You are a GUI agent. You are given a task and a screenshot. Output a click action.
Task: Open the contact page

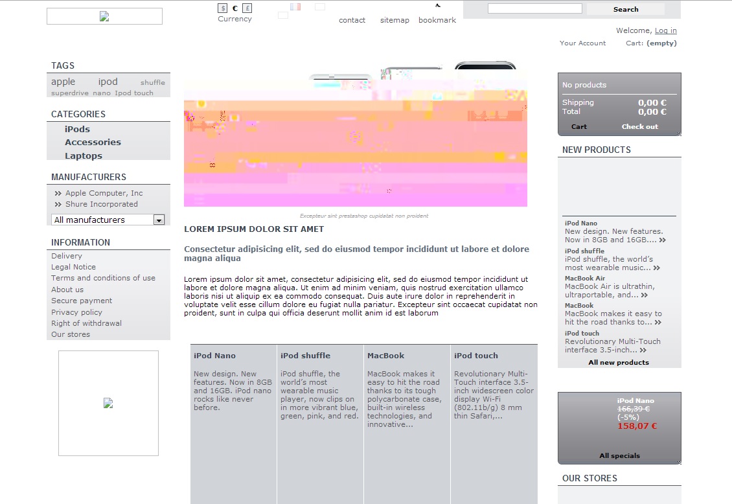click(352, 20)
